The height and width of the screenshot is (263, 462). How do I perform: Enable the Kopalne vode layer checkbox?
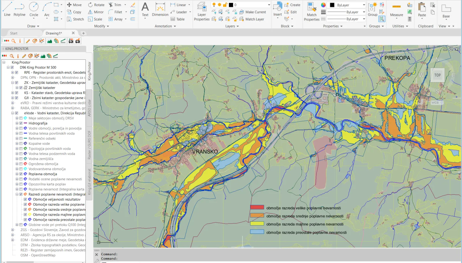coord(21,144)
